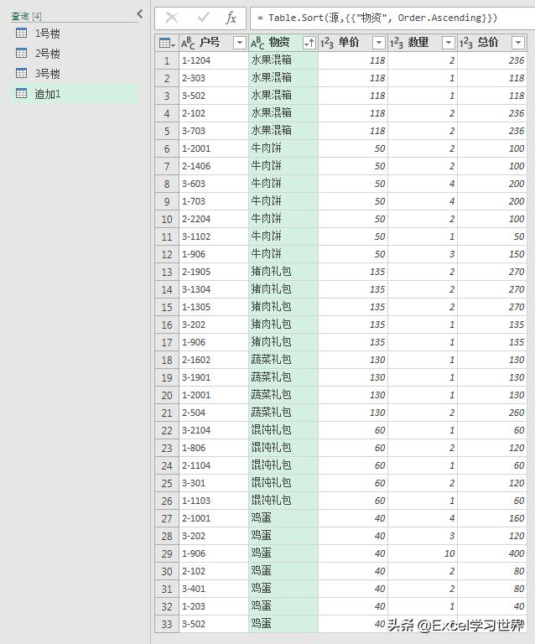Select cell 3-401 in 户号 column
Image resolution: width=535 pixels, height=644 pixels.
click(214, 589)
